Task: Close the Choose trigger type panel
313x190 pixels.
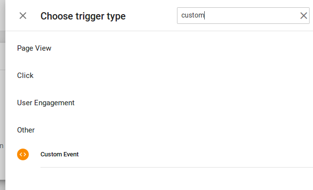Action: click(23, 16)
